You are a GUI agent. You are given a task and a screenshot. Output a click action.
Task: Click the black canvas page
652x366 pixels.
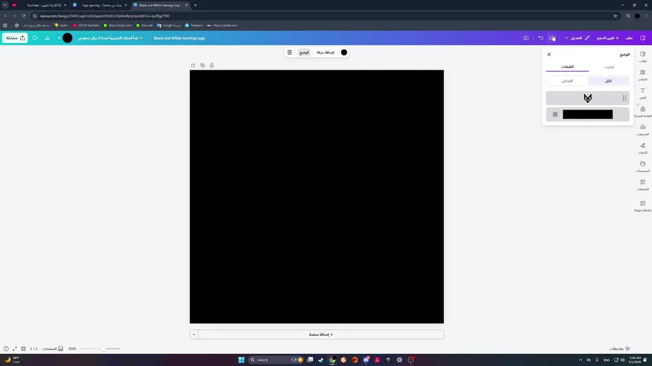317,197
